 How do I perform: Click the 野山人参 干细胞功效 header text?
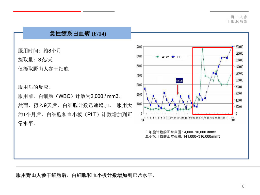pyautogui.click(x=237, y=19)
